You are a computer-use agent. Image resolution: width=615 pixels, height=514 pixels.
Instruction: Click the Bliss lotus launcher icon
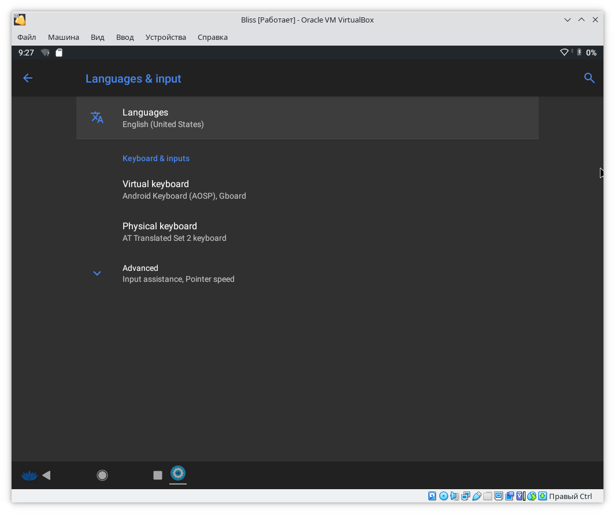coord(29,475)
